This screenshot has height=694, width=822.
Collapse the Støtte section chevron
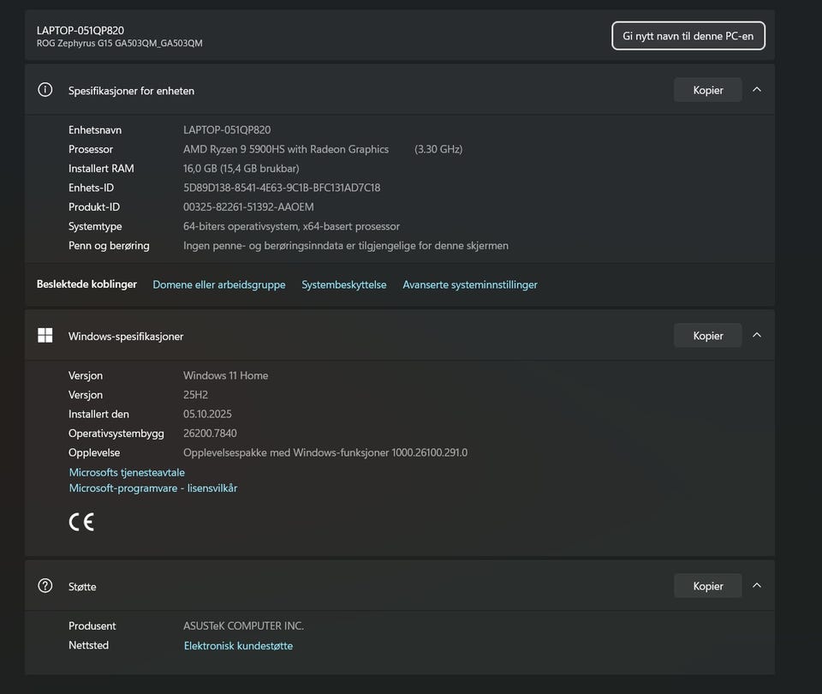tap(756, 585)
